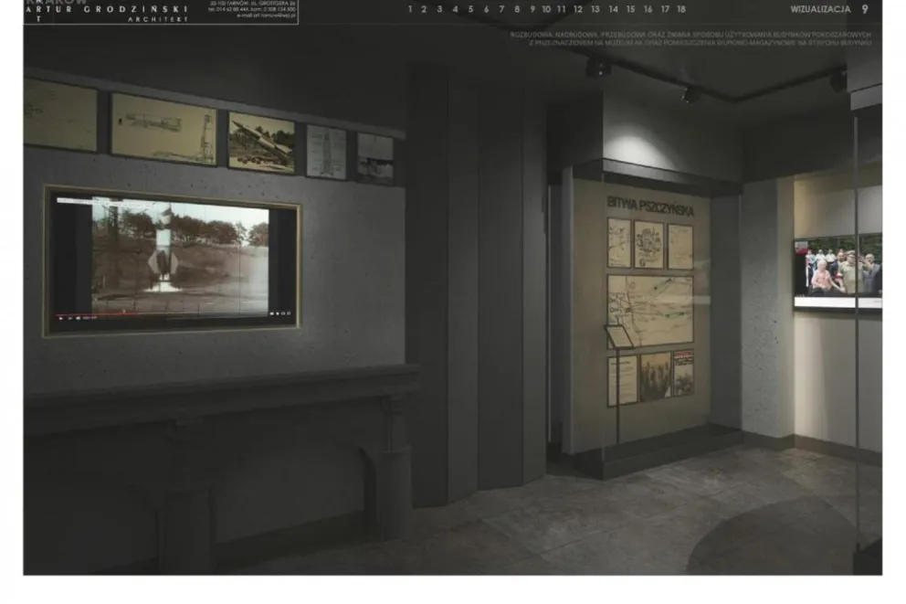Click the BITWA PSZCZYŃSKA exhibit heading

pos(650,205)
